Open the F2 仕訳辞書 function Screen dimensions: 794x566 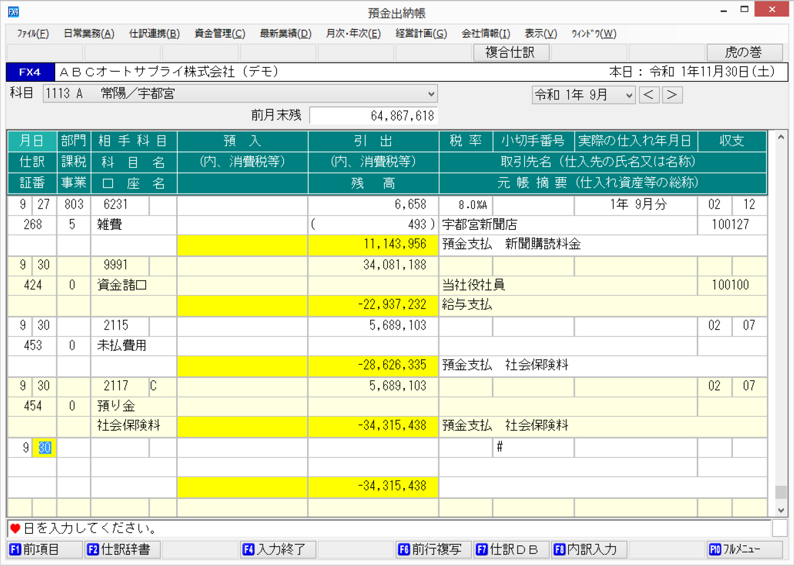pyautogui.click(x=122, y=549)
